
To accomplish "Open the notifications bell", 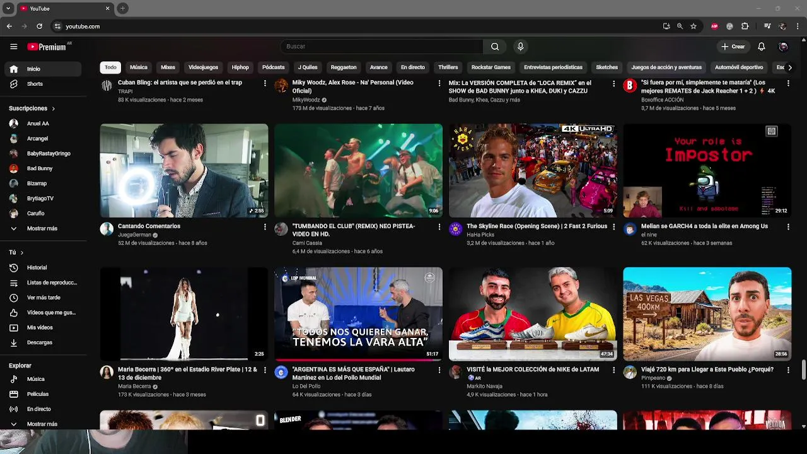I will (761, 46).
